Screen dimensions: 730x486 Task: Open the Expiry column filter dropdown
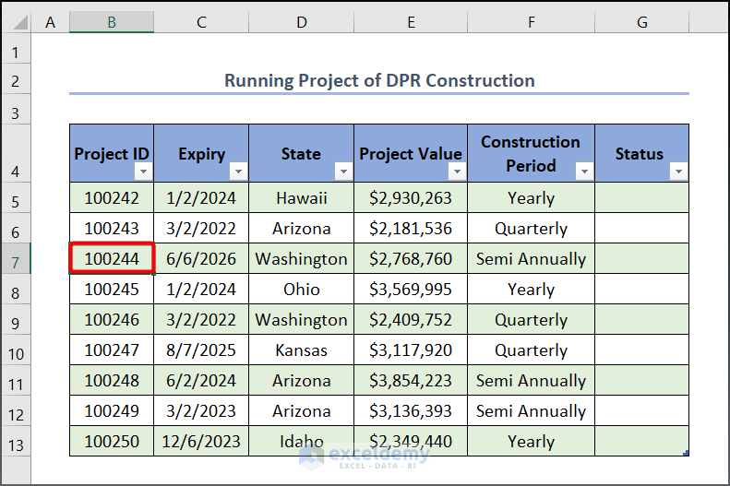[237, 172]
